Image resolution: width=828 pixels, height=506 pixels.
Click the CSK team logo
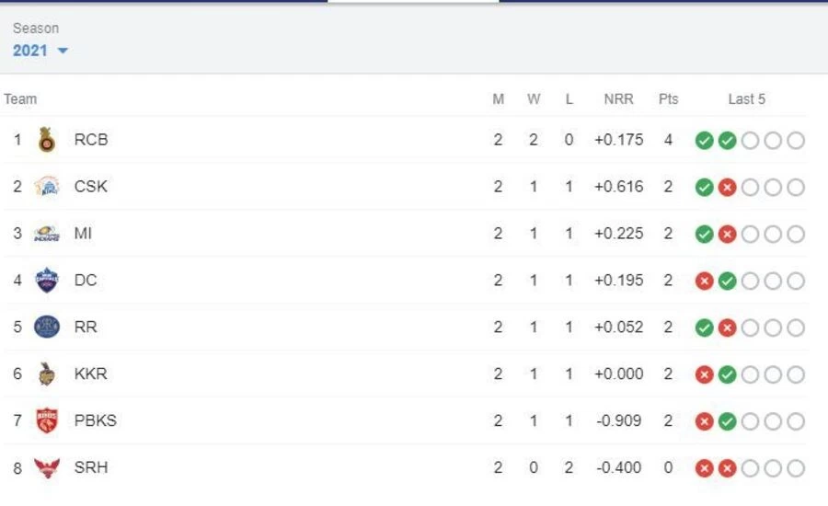click(x=47, y=187)
